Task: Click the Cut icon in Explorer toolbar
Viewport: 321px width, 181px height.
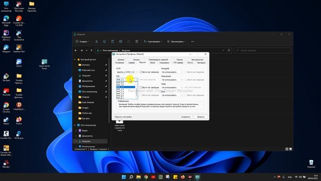Action: (97, 41)
